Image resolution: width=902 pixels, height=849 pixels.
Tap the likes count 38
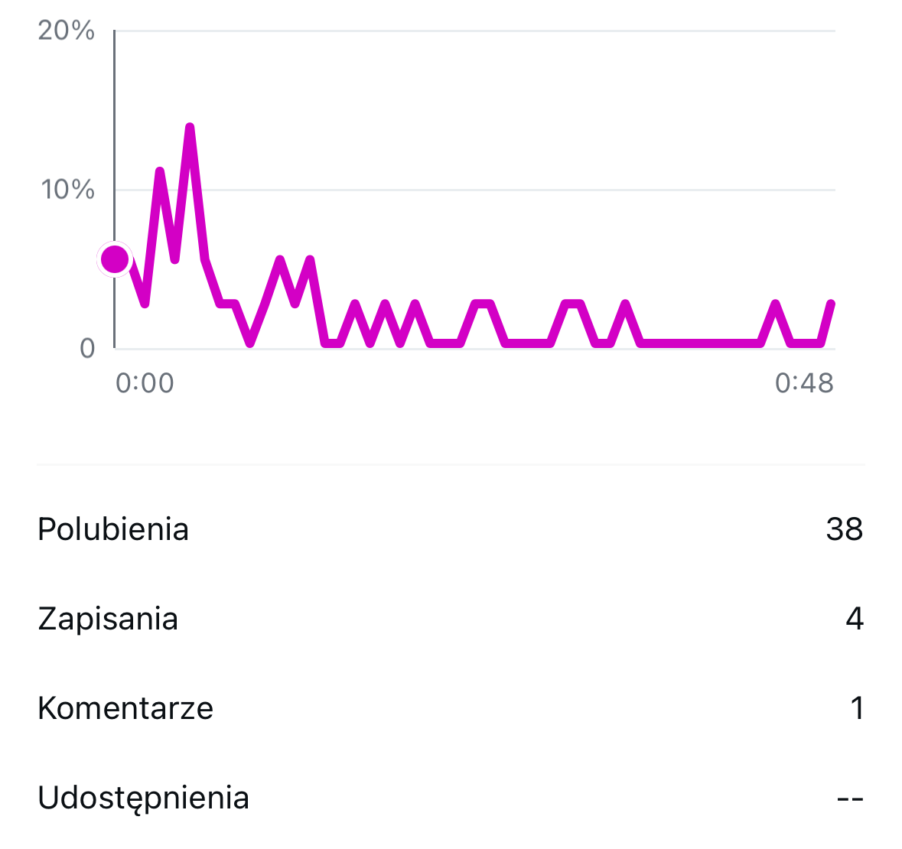[844, 529]
